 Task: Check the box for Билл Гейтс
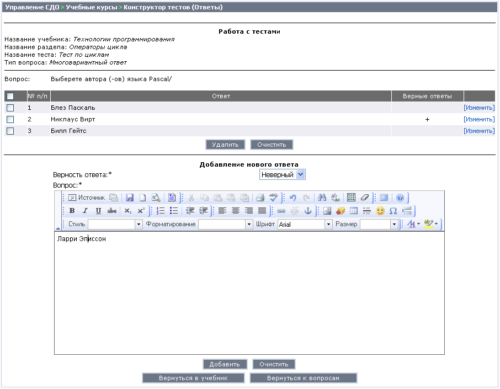(x=10, y=131)
